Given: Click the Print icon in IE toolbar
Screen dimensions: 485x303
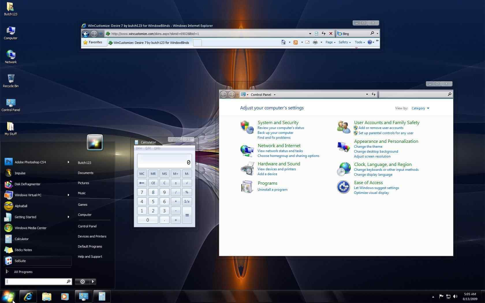Looking at the screenshot, I should pos(315,42).
